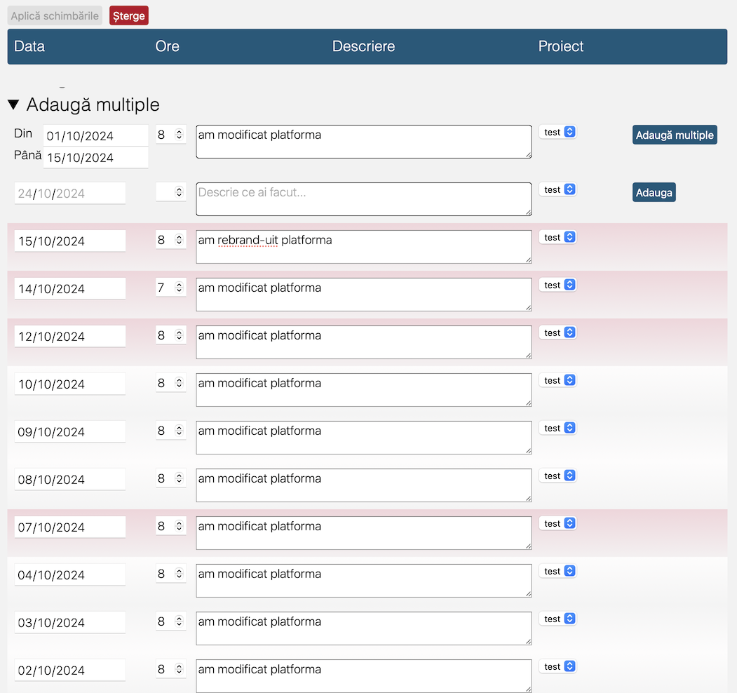Open project dropdown for 12/10/2024 entry

pyautogui.click(x=558, y=333)
